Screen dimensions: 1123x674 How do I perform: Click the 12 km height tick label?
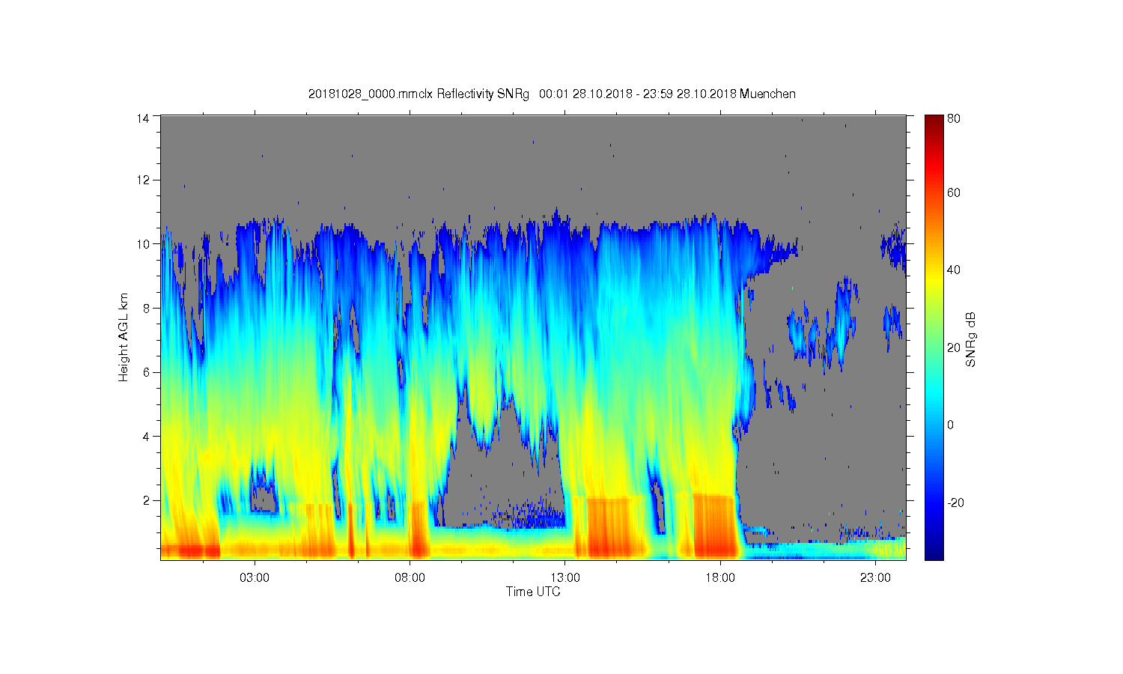[143, 180]
